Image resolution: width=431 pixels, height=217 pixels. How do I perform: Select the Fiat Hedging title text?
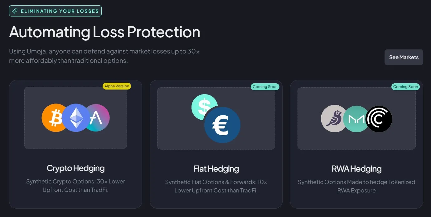tap(216, 169)
